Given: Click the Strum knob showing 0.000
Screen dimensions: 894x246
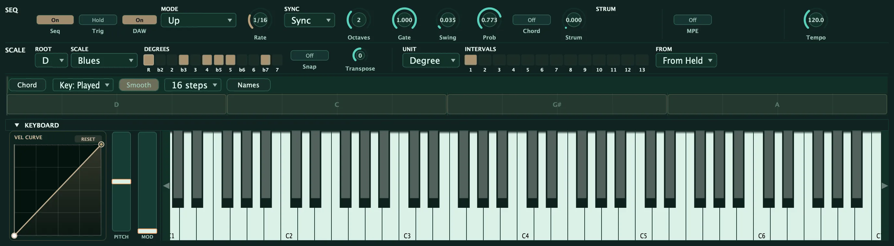Looking at the screenshot, I should coord(573,20).
